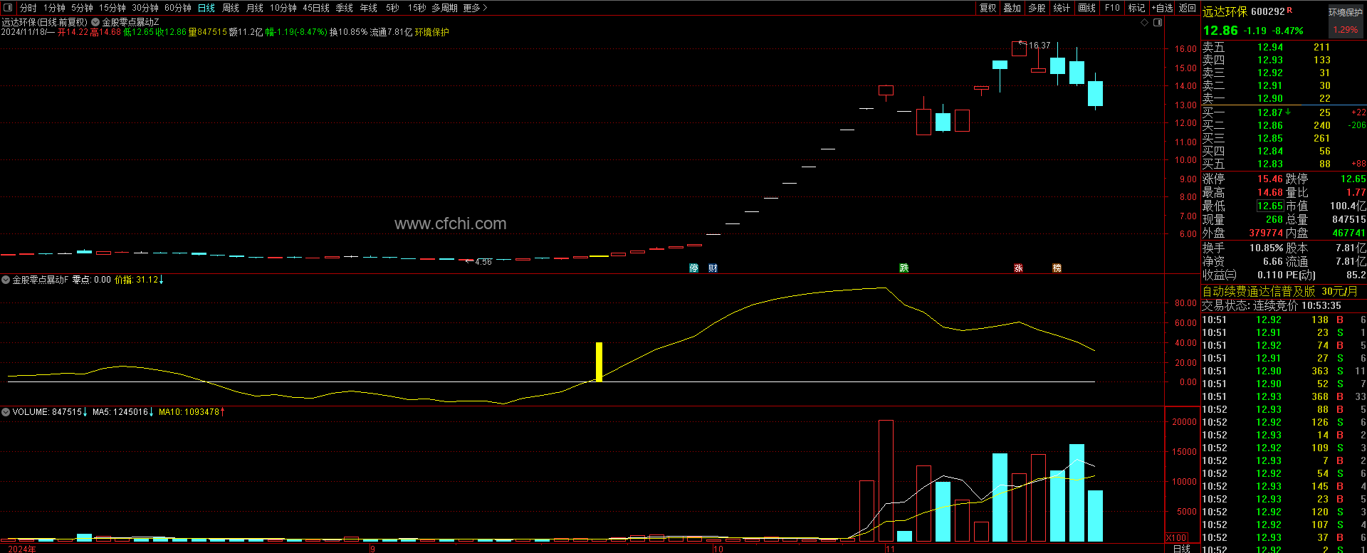Click the 标记 mark button
The height and width of the screenshot is (553, 1367).
coord(1137,8)
